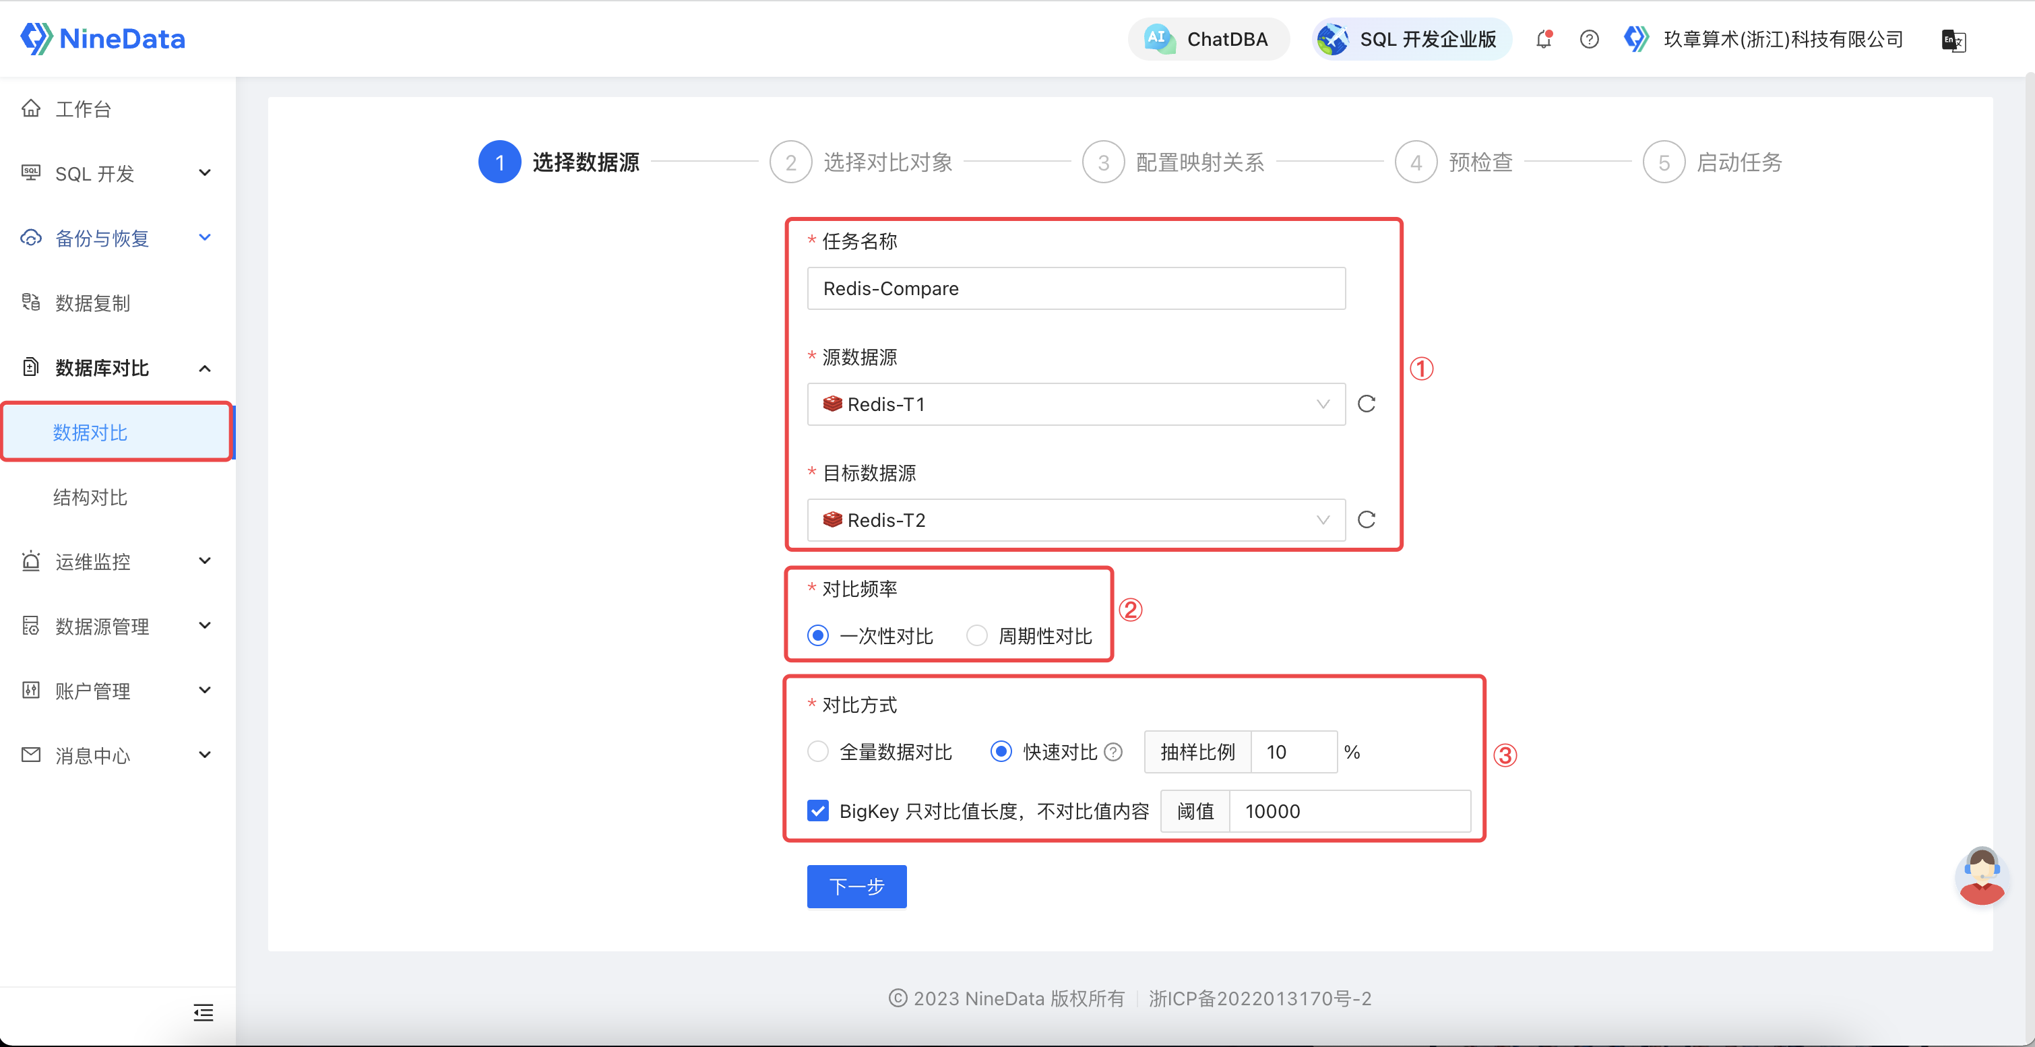This screenshot has width=2035, height=1047.
Task: Expand the SQL 开发 sidebar menu
Action: click(117, 173)
